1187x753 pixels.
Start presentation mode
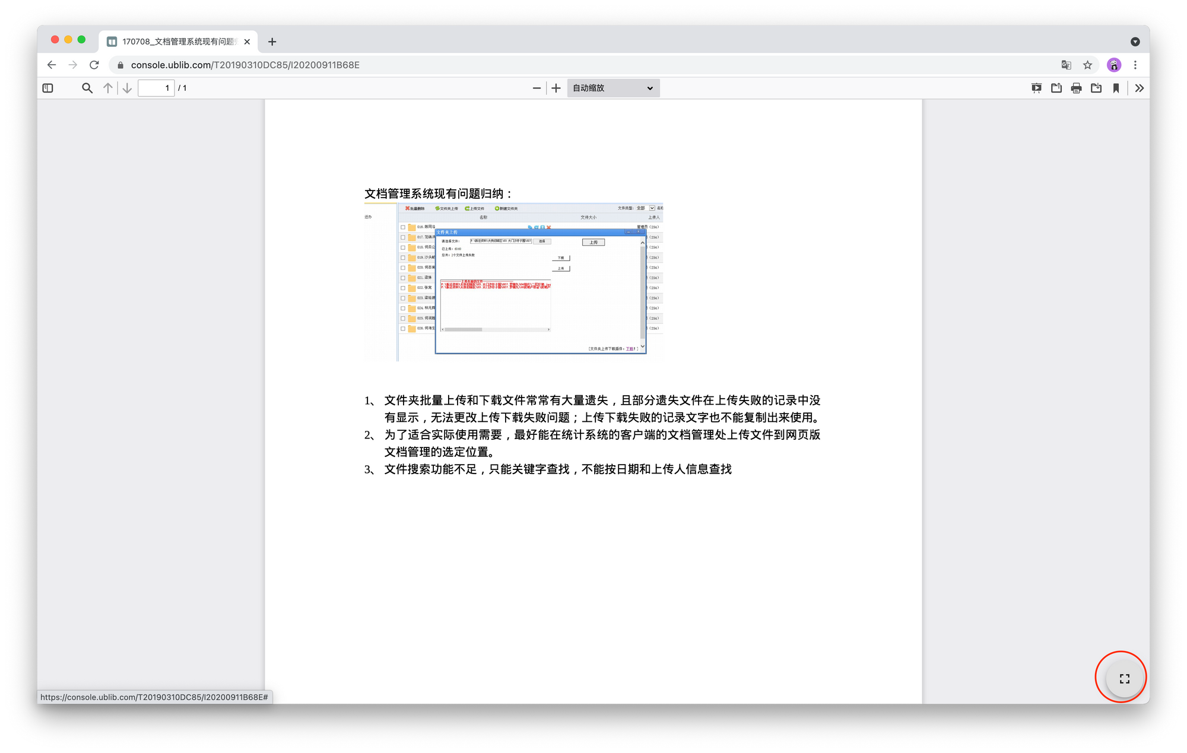tap(1036, 88)
